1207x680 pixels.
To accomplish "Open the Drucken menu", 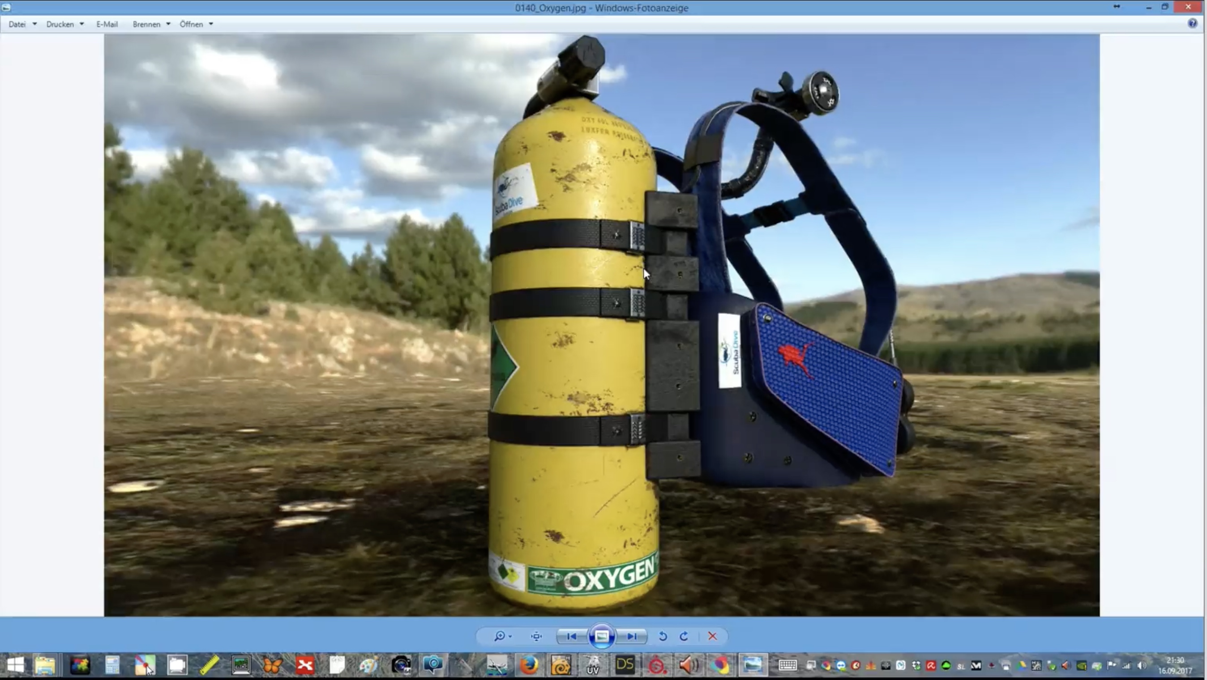I will tap(60, 24).
